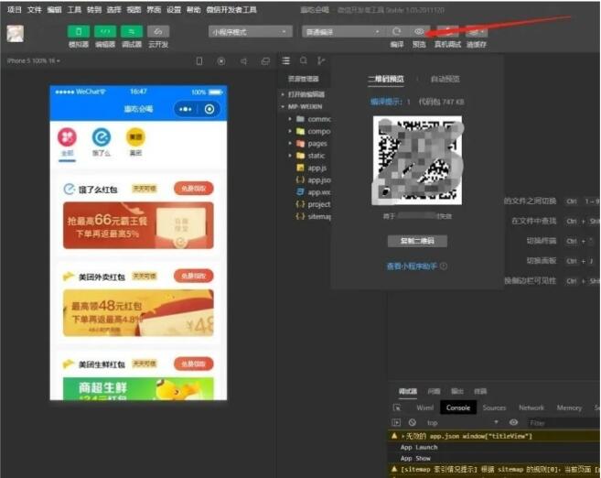Open the 帮助 menu
The width and height of the screenshot is (601, 478).
click(194, 9)
